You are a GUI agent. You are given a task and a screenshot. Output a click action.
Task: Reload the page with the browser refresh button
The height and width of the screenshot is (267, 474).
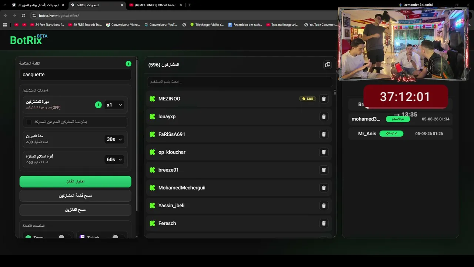click(x=23, y=16)
